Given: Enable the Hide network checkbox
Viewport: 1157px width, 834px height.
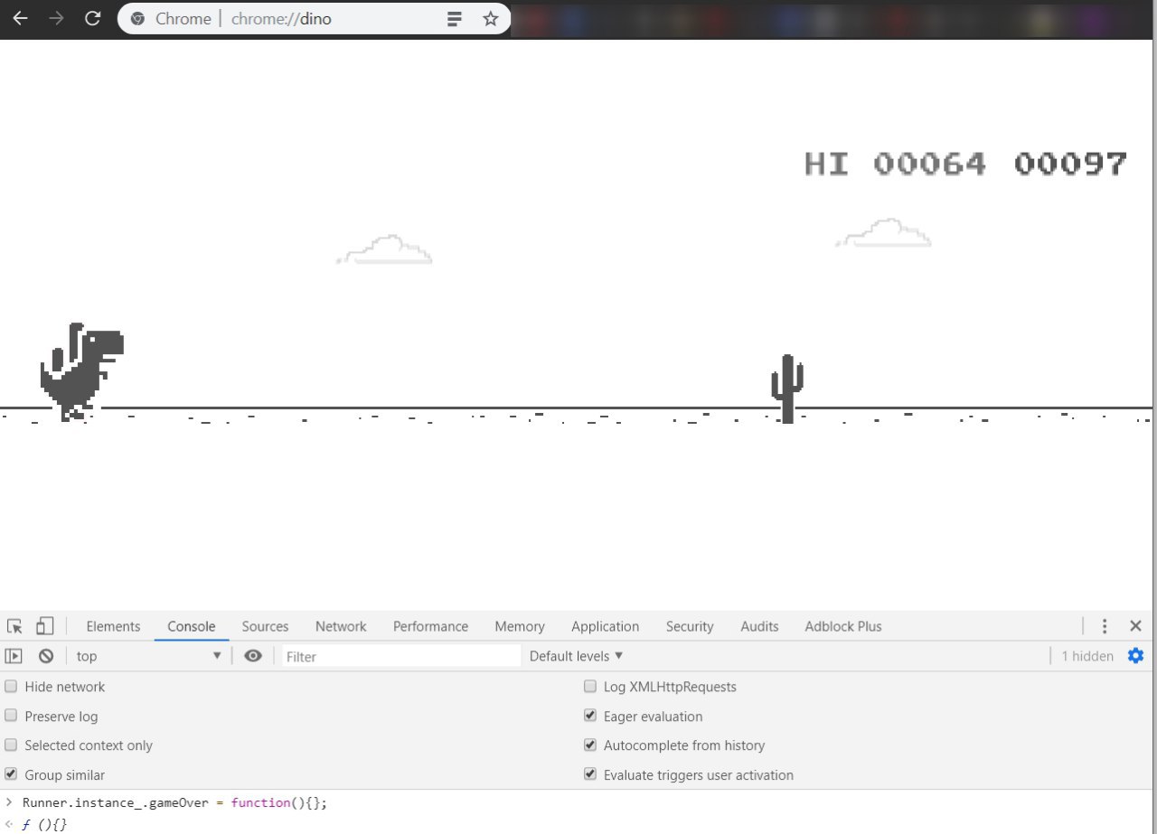Looking at the screenshot, I should tap(11, 687).
